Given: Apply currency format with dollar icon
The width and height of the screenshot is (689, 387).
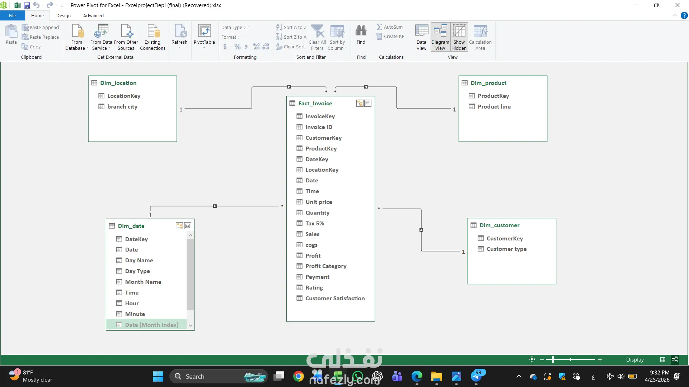Looking at the screenshot, I should tap(225, 47).
